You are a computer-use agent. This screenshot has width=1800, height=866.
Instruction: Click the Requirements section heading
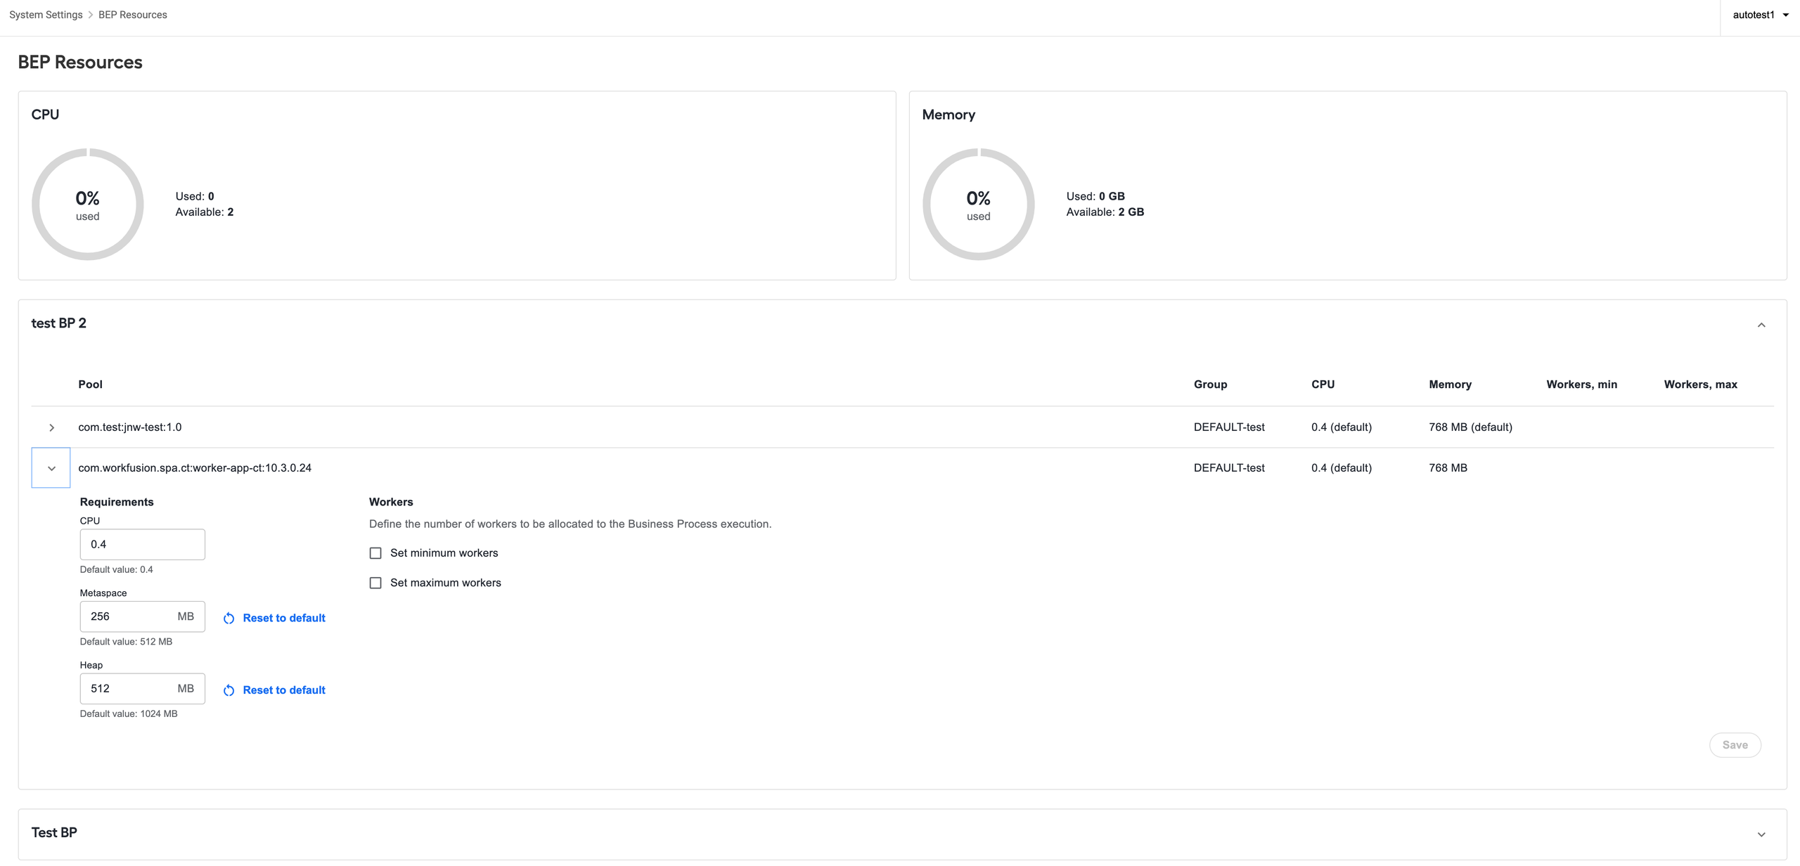(117, 502)
